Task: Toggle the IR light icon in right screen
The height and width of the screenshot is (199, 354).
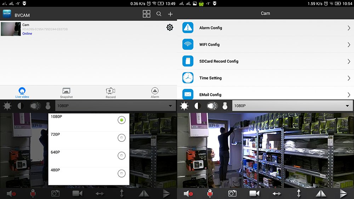Action: tap(212, 106)
